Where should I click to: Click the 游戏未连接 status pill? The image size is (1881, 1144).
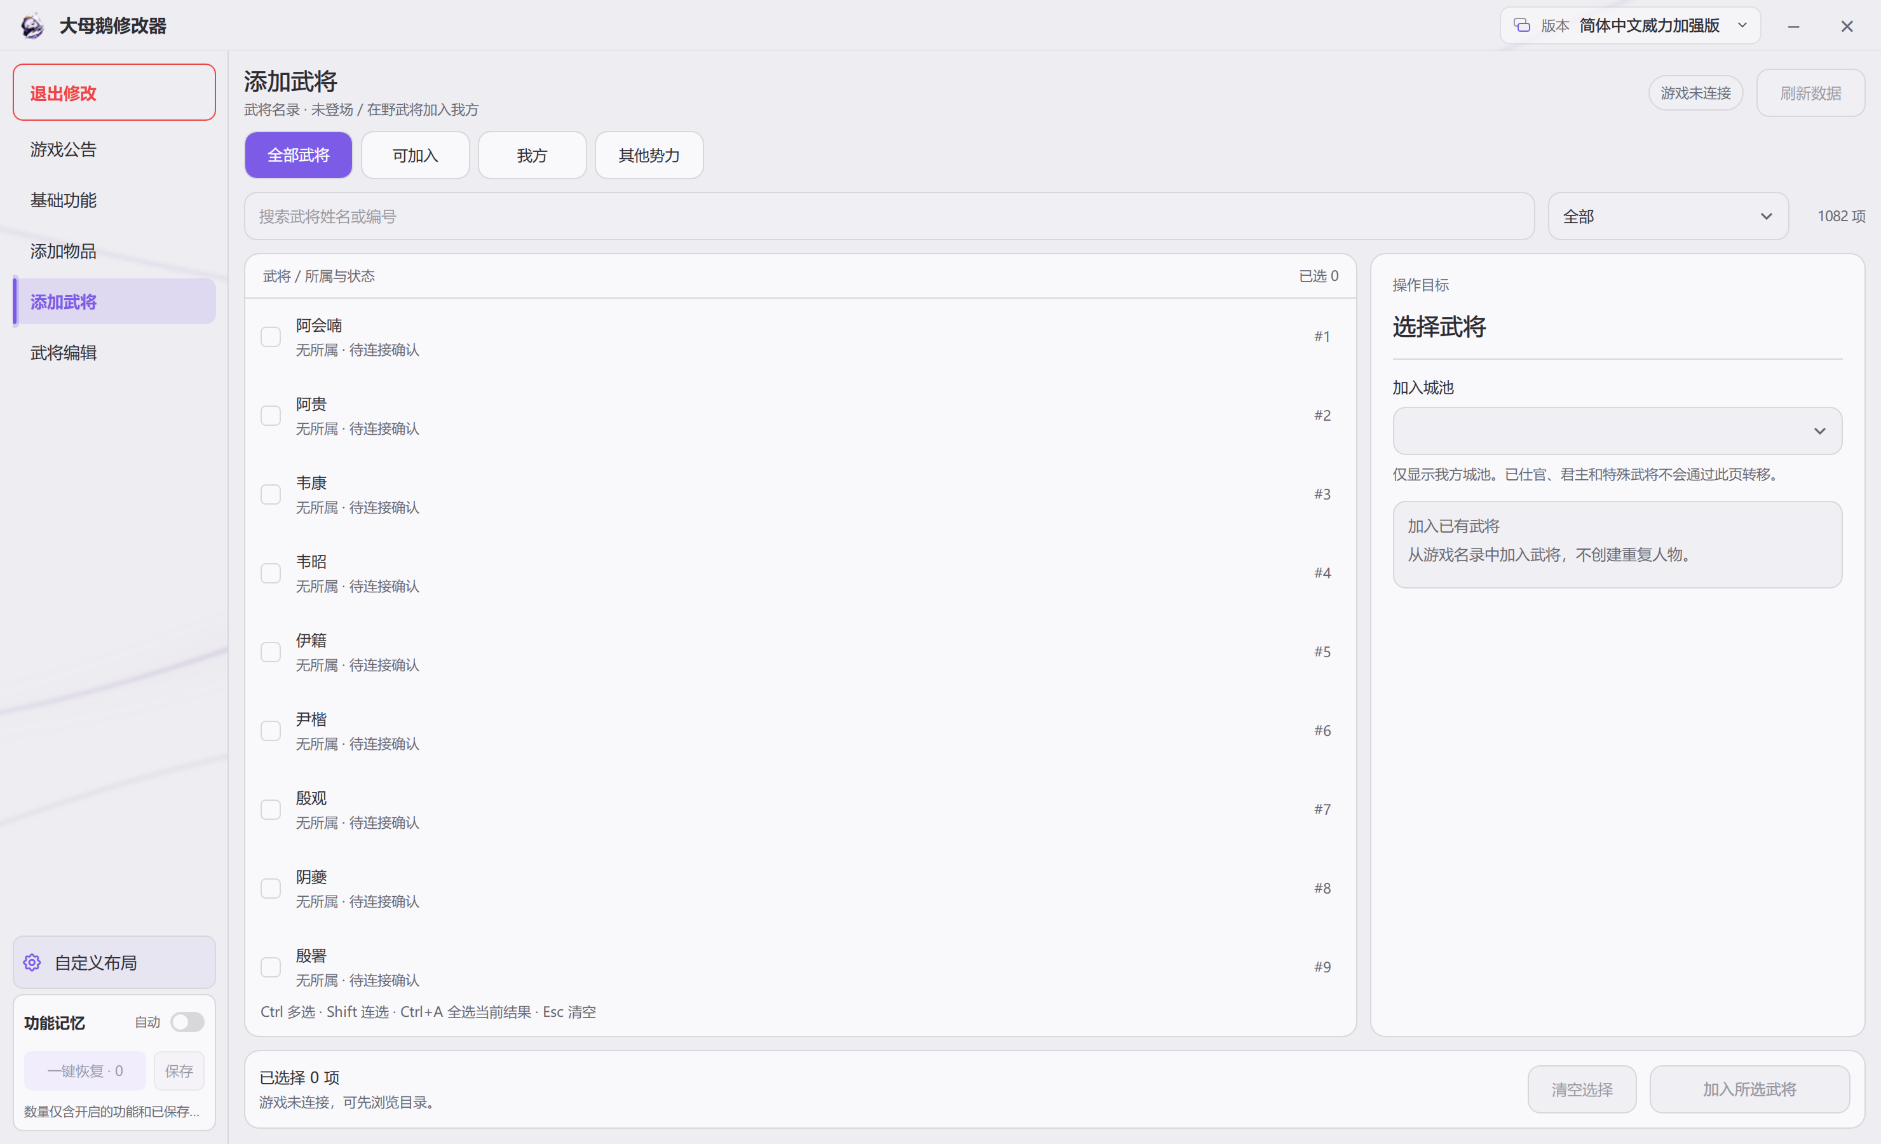pos(1695,93)
